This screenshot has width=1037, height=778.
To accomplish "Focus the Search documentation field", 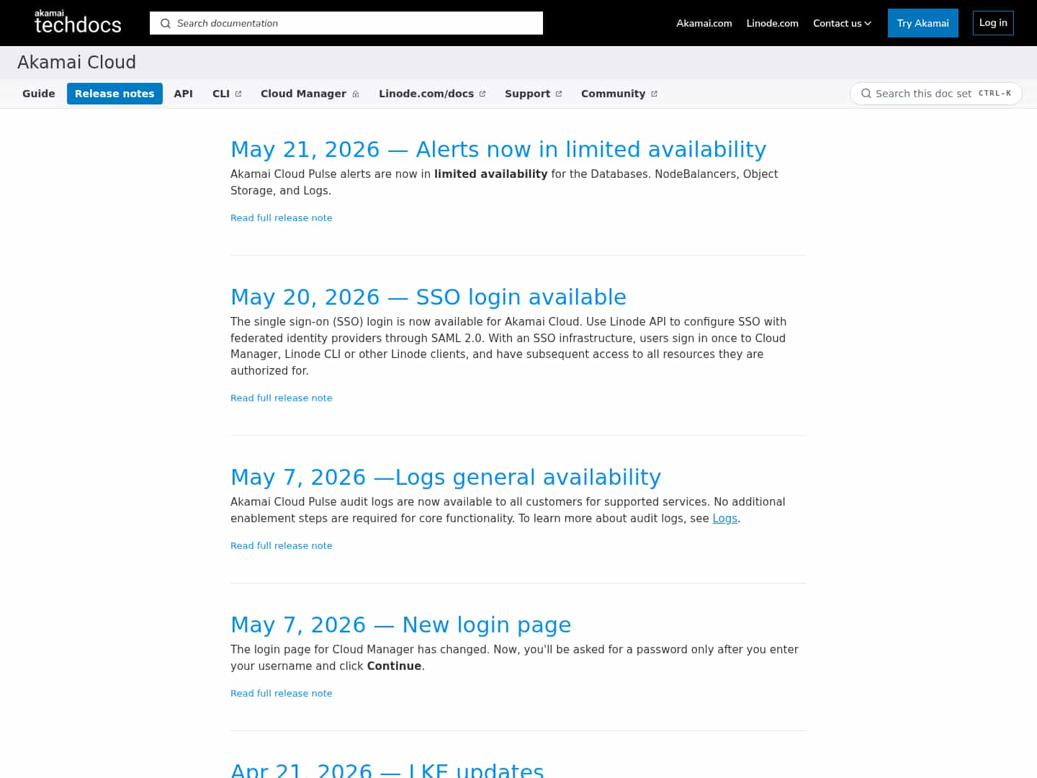I will 346,23.
